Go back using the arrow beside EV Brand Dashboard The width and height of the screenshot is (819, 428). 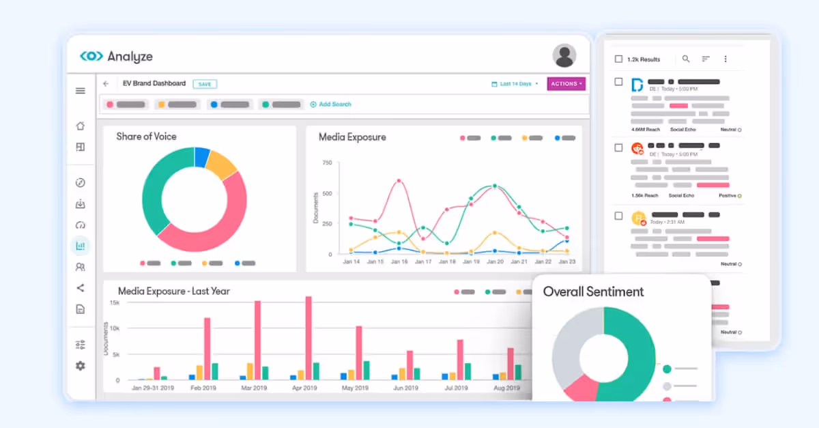click(105, 83)
